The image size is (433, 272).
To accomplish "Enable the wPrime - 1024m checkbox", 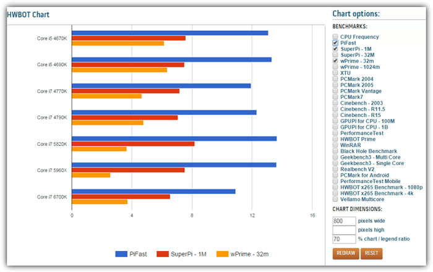I will click(335, 67).
